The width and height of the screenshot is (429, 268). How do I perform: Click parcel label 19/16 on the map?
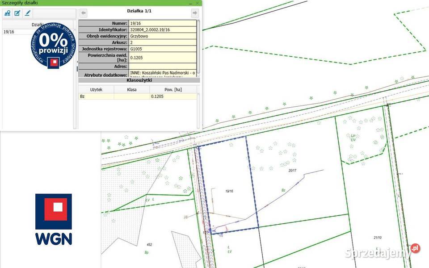(x=229, y=191)
